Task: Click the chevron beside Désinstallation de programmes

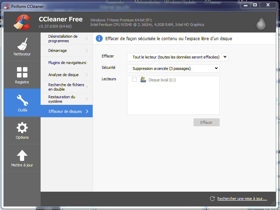Action: (87, 38)
